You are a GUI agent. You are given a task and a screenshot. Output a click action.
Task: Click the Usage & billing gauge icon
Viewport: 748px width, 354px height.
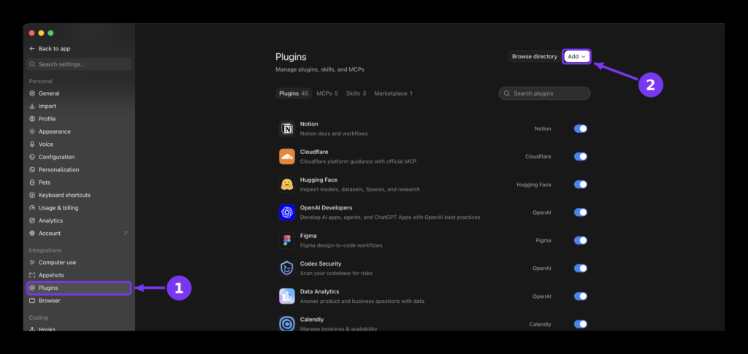pos(32,208)
